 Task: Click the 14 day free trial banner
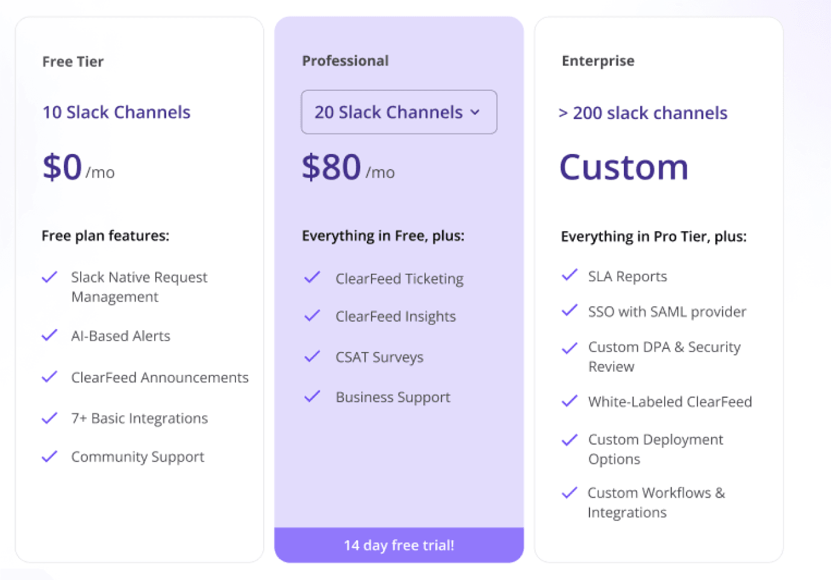399,545
